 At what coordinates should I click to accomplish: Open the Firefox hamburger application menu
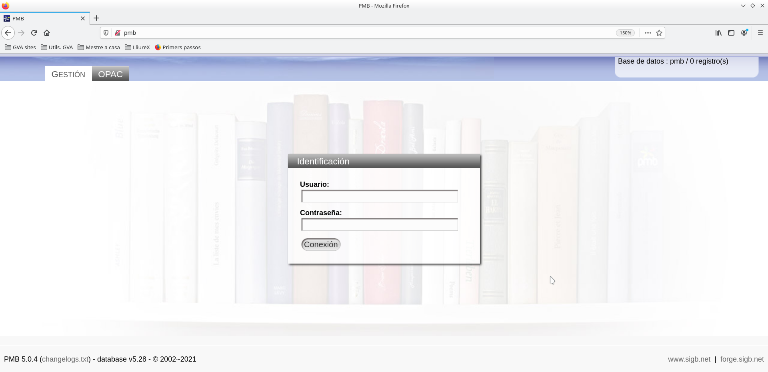760,33
